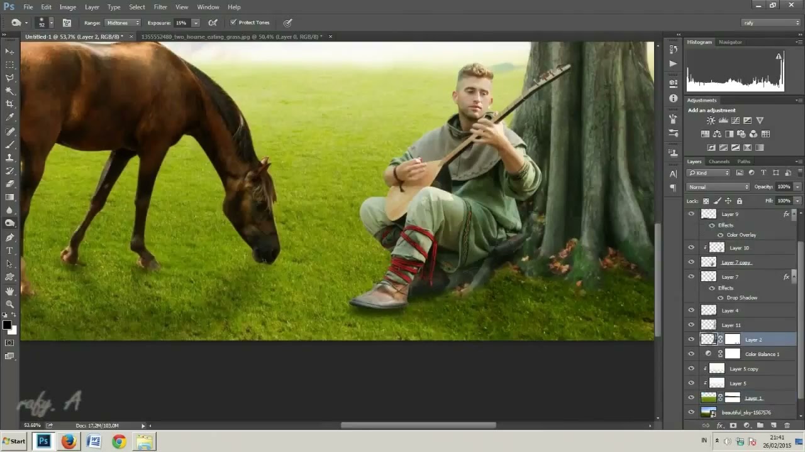Viewport: 805px width, 452px height.
Task: Select the Zoom tool
Action: click(x=9, y=304)
